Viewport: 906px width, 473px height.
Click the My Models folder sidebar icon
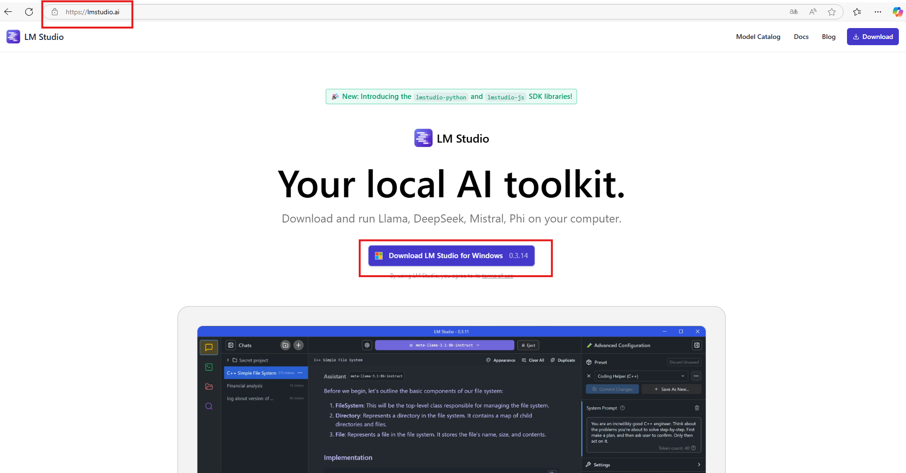209,386
